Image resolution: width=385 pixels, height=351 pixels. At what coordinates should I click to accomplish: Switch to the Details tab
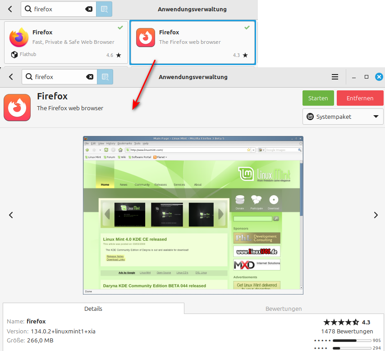93,309
